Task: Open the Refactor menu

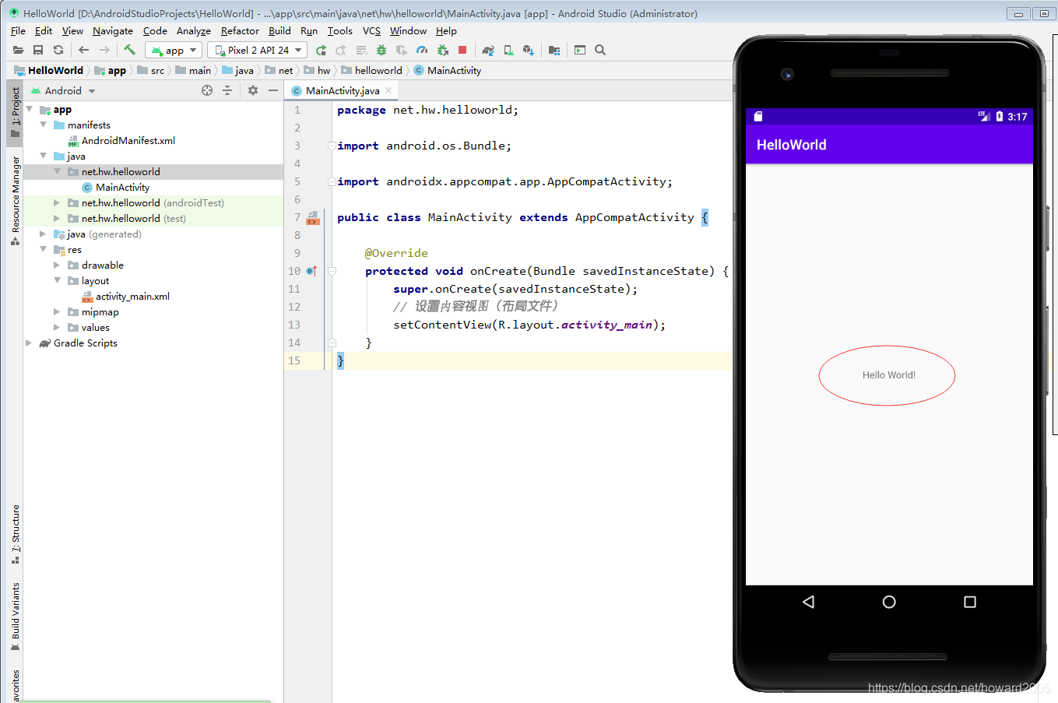Action: tap(240, 30)
